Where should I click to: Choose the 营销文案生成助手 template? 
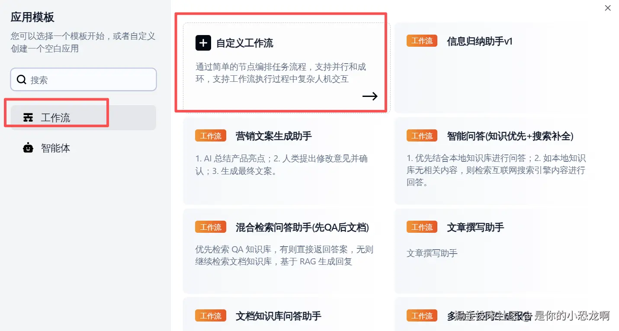[x=286, y=161]
